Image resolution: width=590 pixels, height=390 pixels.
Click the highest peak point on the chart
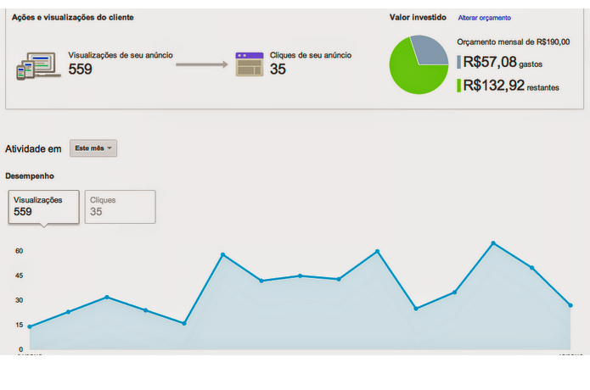(x=493, y=243)
